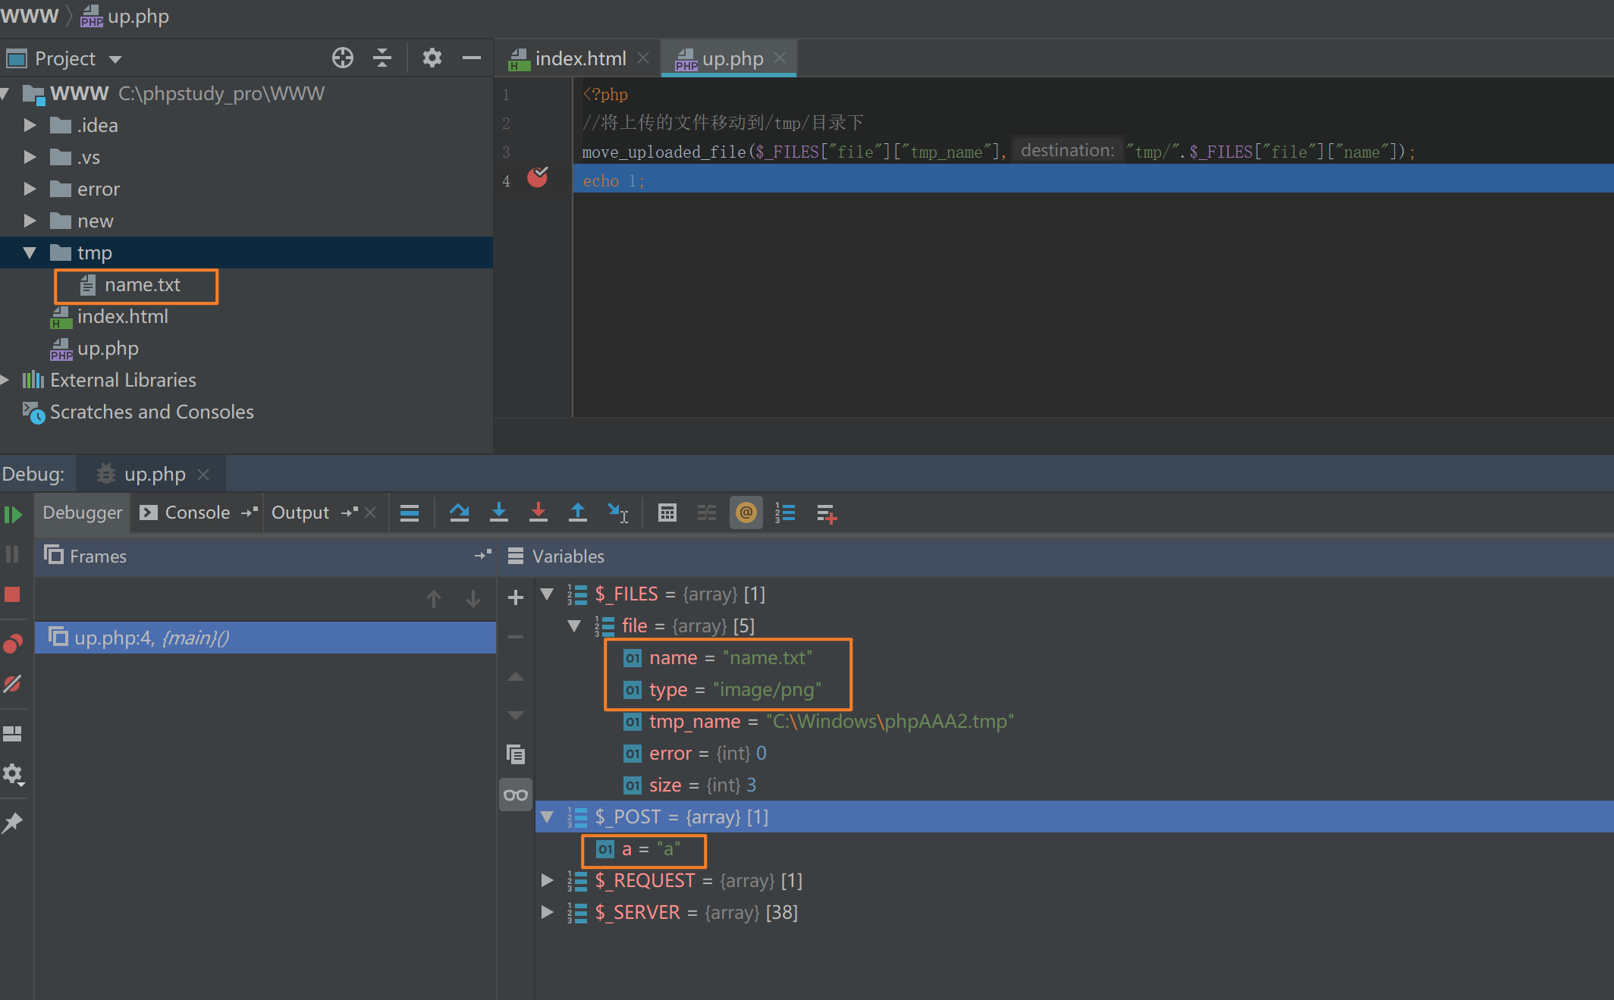Pin the debug tab
The width and height of the screenshot is (1614, 1000).
point(12,823)
